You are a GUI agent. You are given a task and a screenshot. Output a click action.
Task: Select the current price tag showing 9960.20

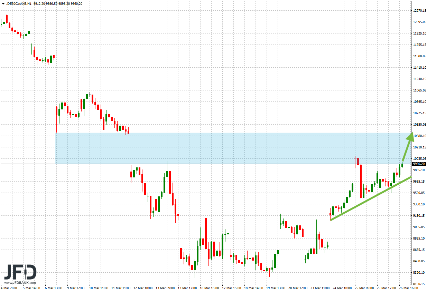pyautogui.click(x=419, y=164)
